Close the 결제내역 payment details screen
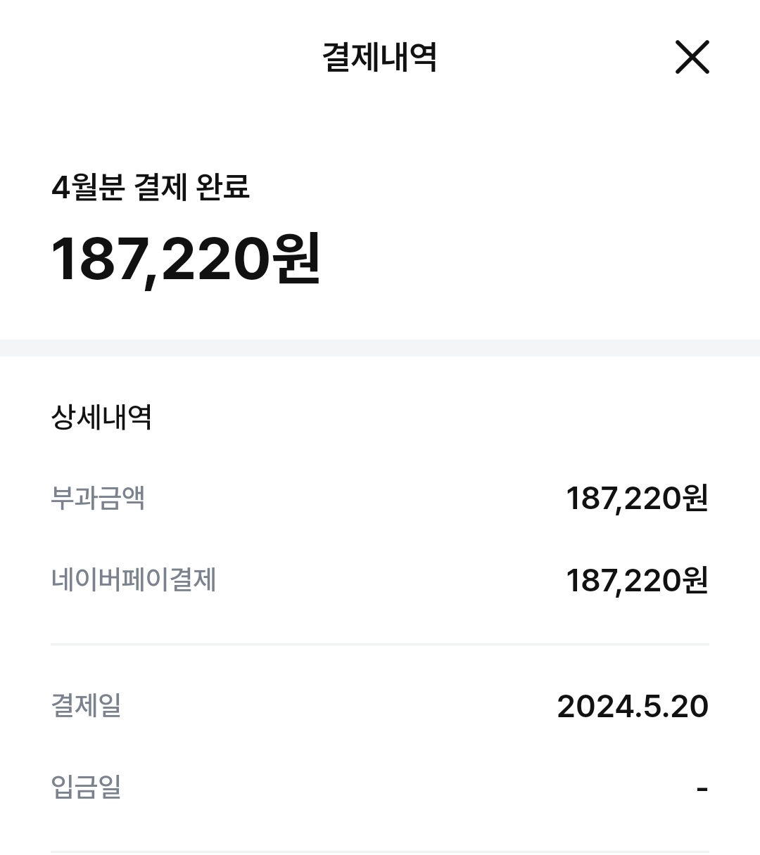The width and height of the screenshot is (760, 855). coord(692,57)
